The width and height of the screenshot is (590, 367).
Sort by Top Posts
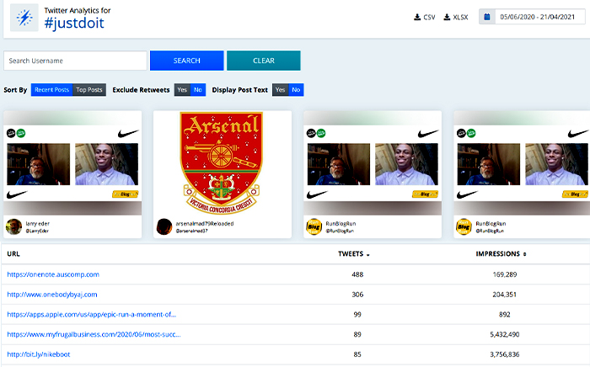(89, 90)
